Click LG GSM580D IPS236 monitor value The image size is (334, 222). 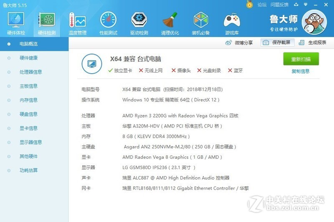pyautogui.click(x=159, y=167)
